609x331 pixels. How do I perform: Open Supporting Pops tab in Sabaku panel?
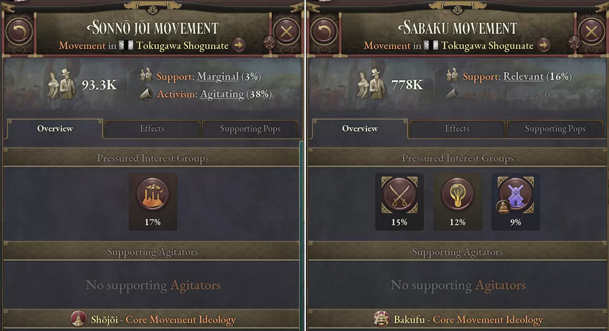pos(555,129)
